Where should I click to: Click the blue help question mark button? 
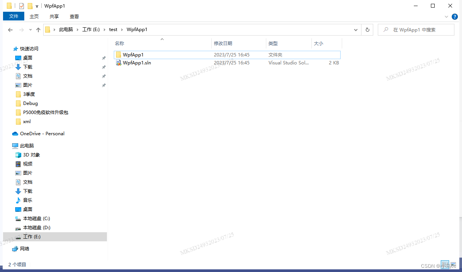pyautogui.click(x=455, y=16)
